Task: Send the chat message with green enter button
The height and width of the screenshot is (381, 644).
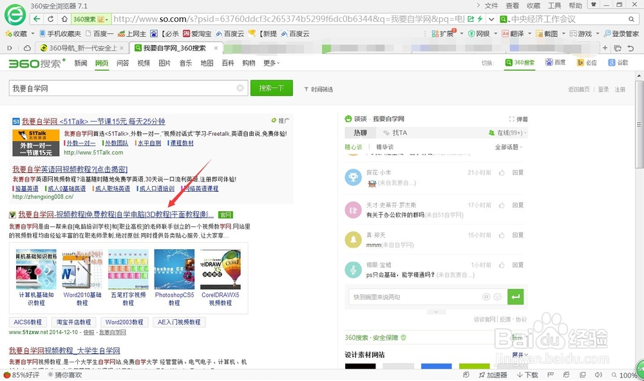Action: coord(515,297)
